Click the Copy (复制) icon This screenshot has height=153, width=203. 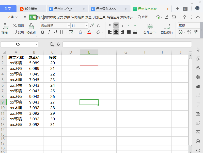[15, 32]
